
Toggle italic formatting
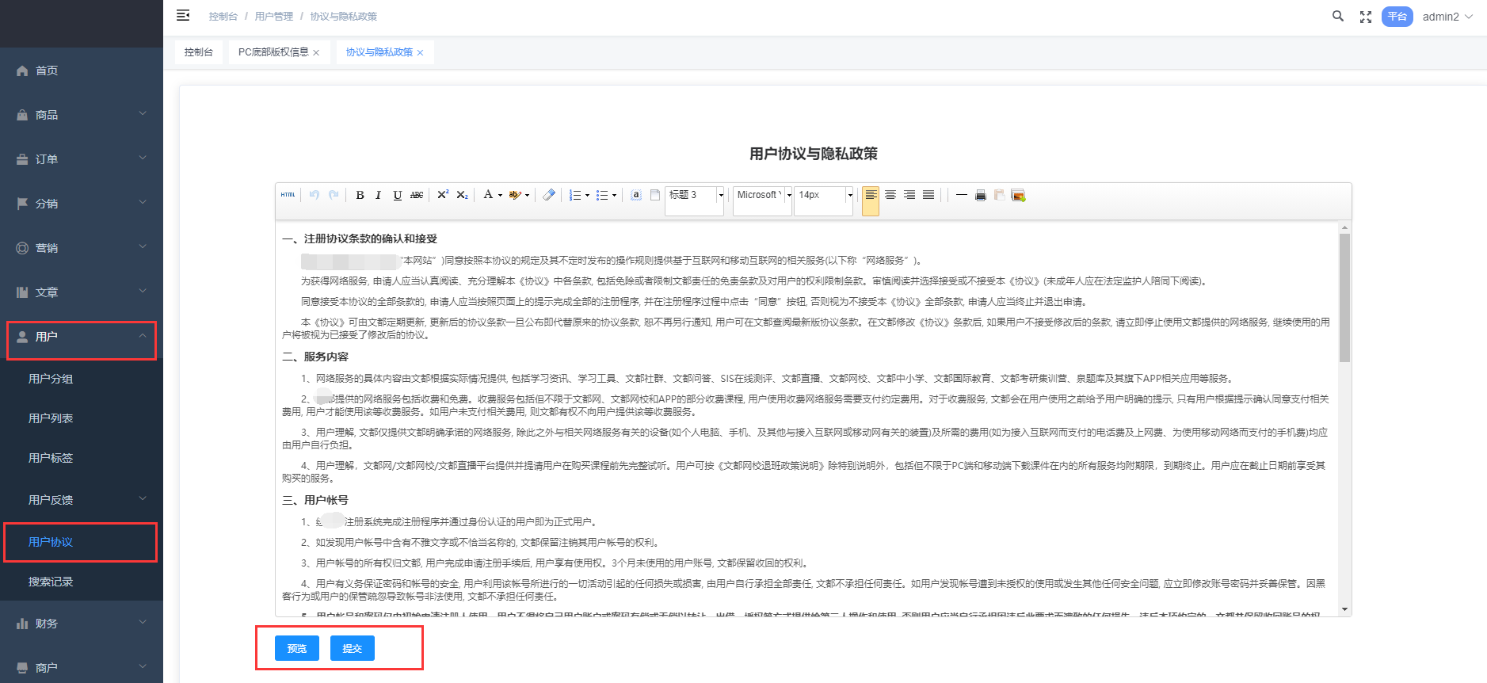click(379, 195)
